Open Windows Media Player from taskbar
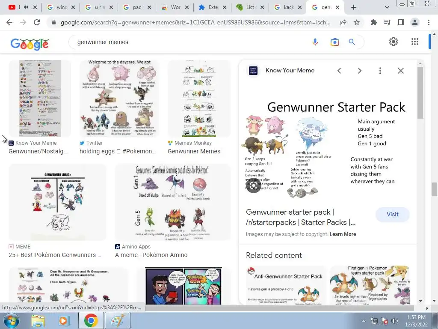Viewport: 438px width, 329px height. tap(63, 320)
